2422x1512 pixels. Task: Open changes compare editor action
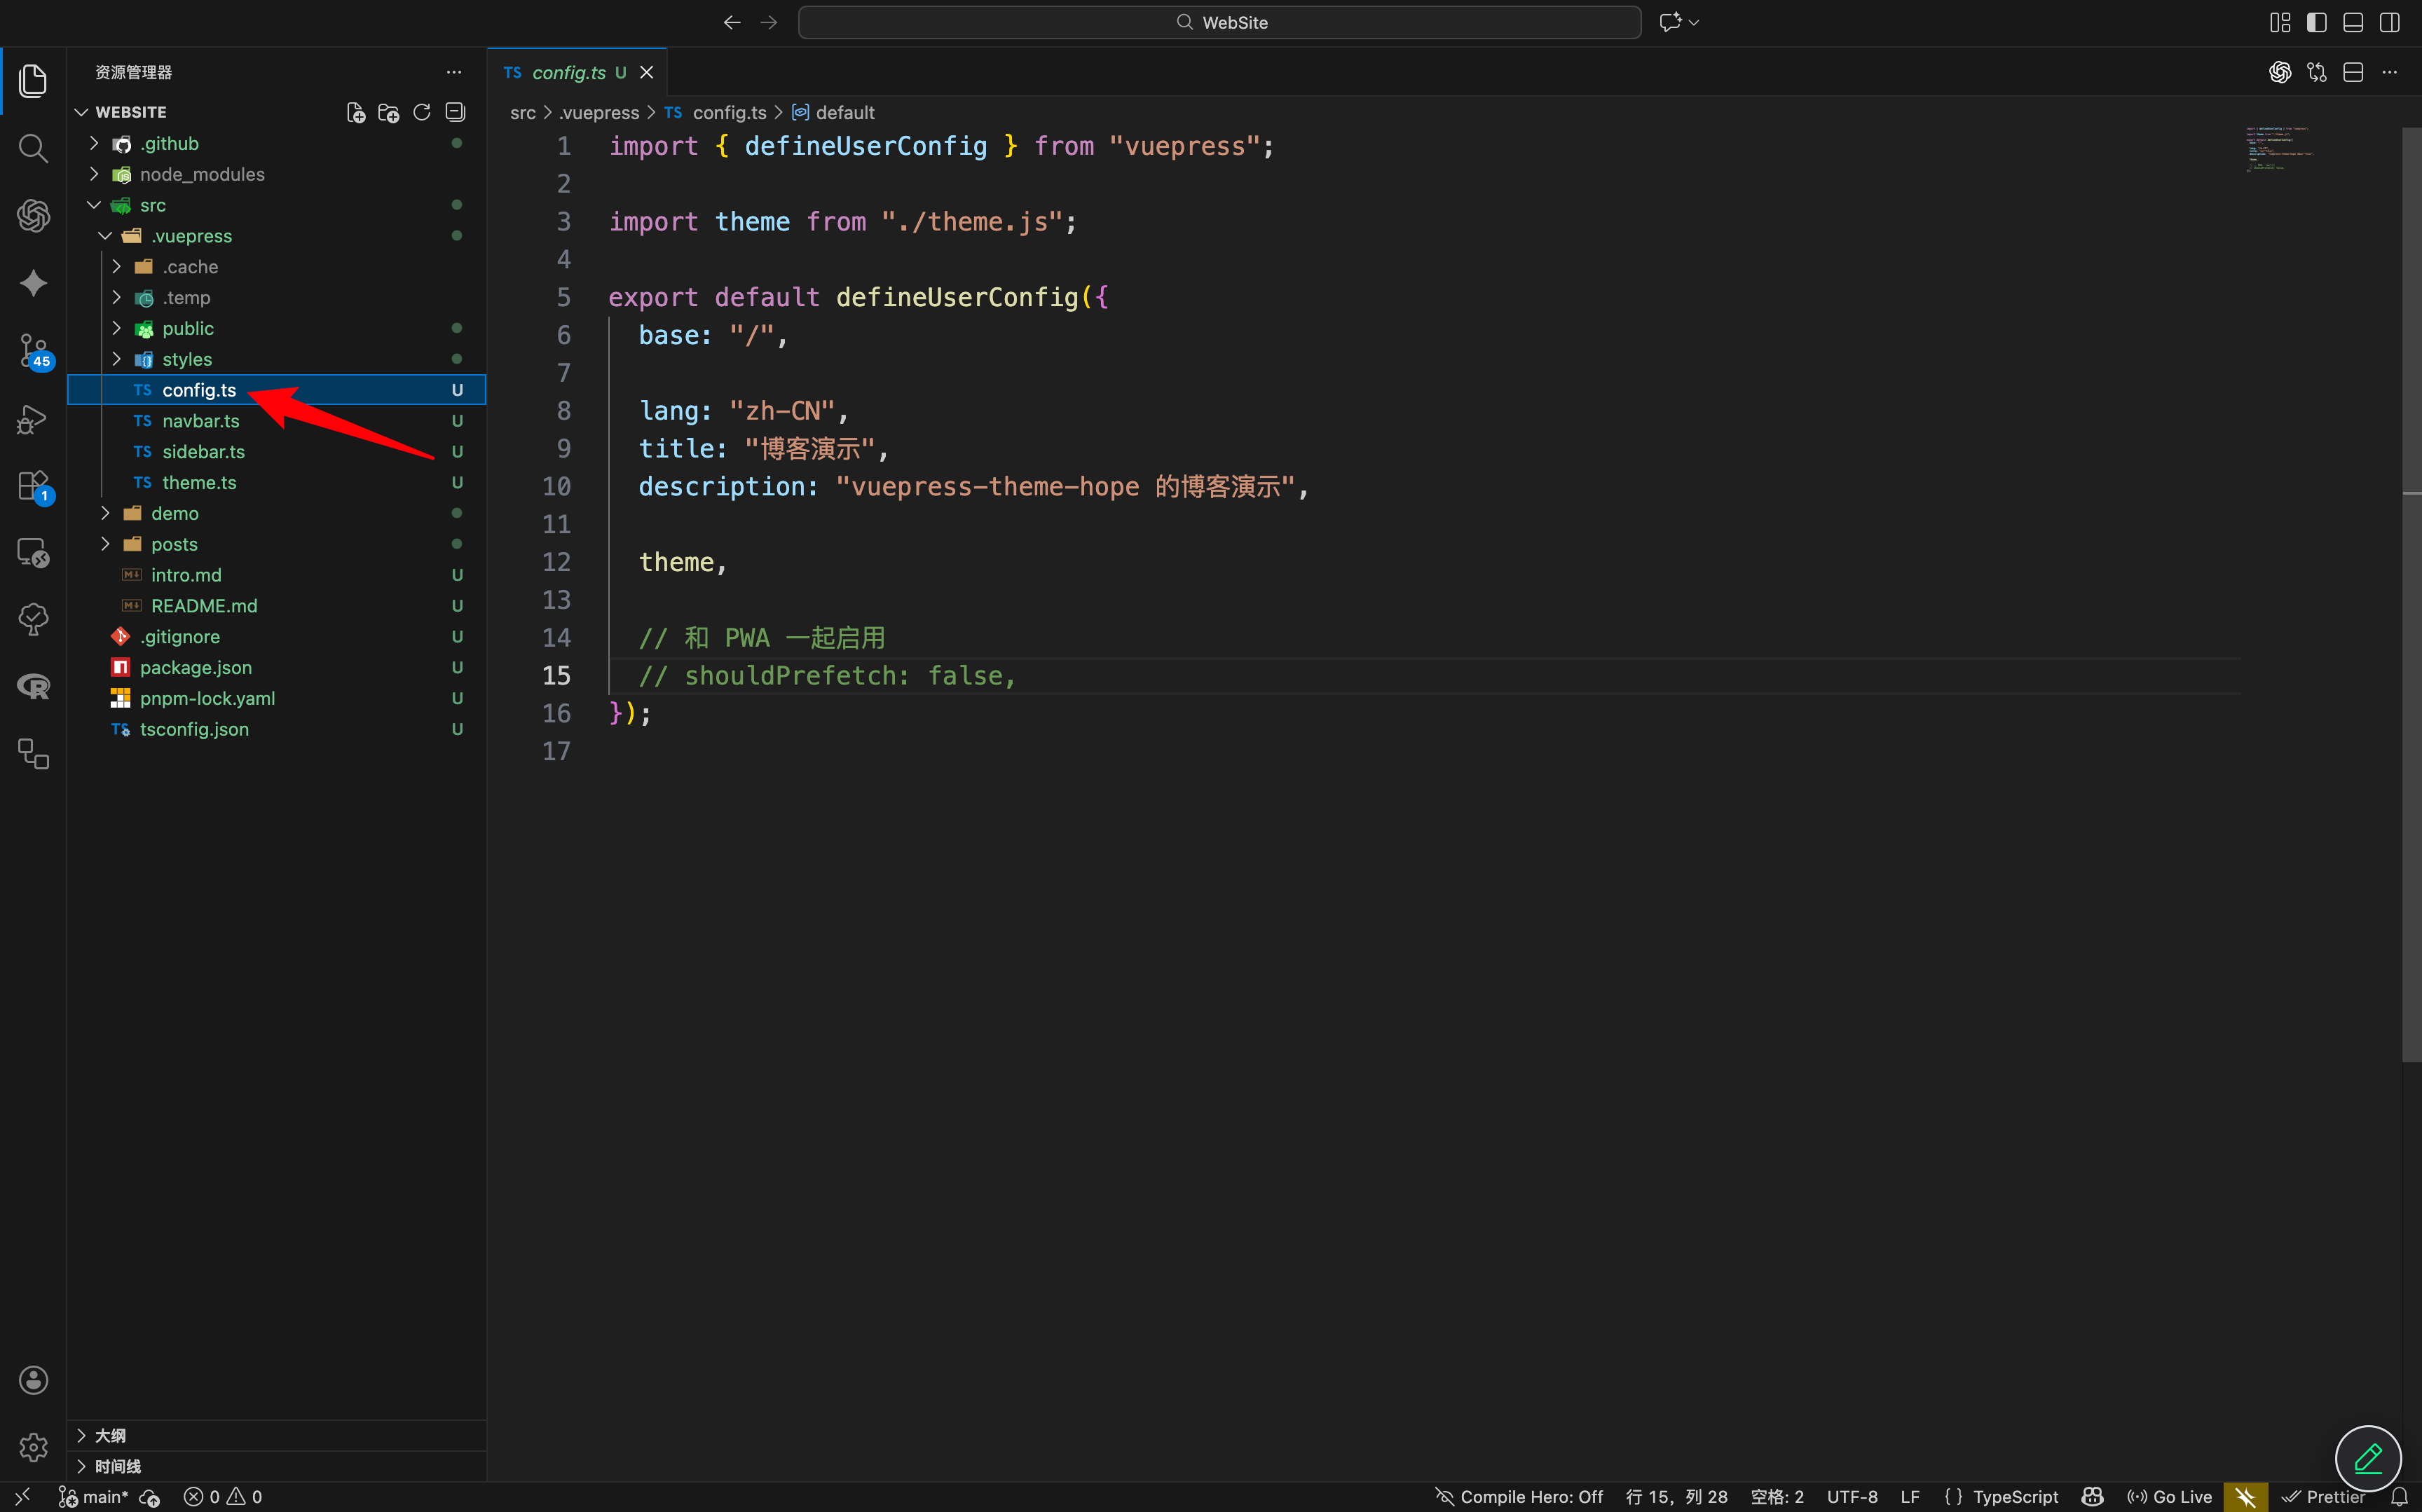tap(2317, 72)
